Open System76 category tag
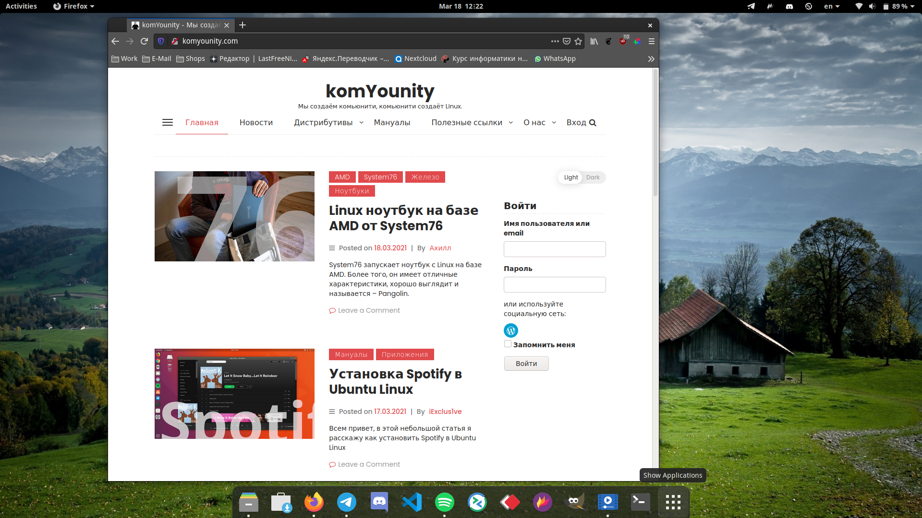Viewport: 922px width, 518px height. click(x=380, y=177)
